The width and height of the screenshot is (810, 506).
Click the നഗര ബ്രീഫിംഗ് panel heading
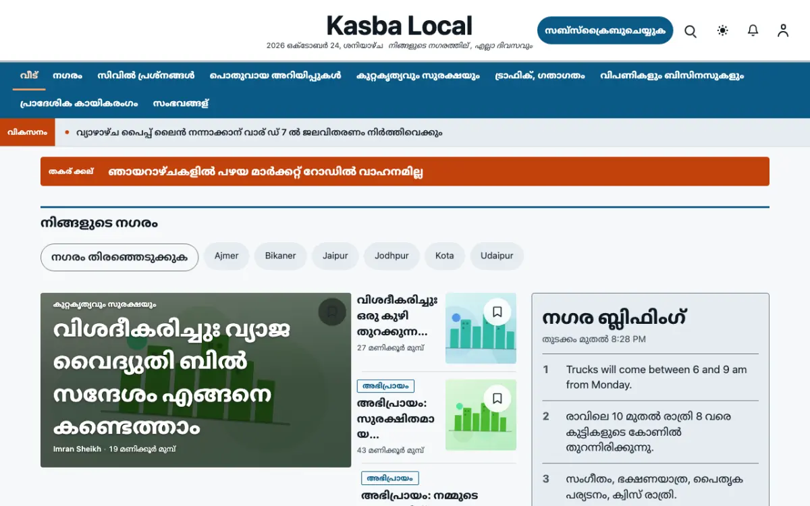[614, 317]
